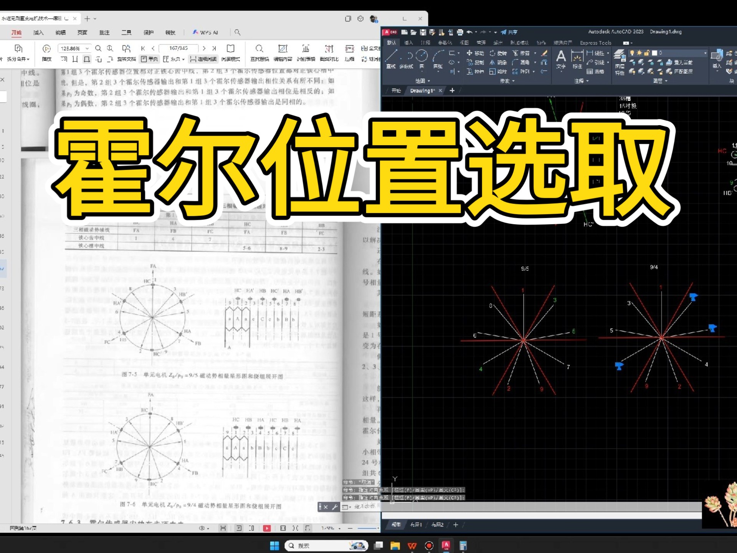Toggle continuous reading (连续阅读) mode

(x=203, y=59)
